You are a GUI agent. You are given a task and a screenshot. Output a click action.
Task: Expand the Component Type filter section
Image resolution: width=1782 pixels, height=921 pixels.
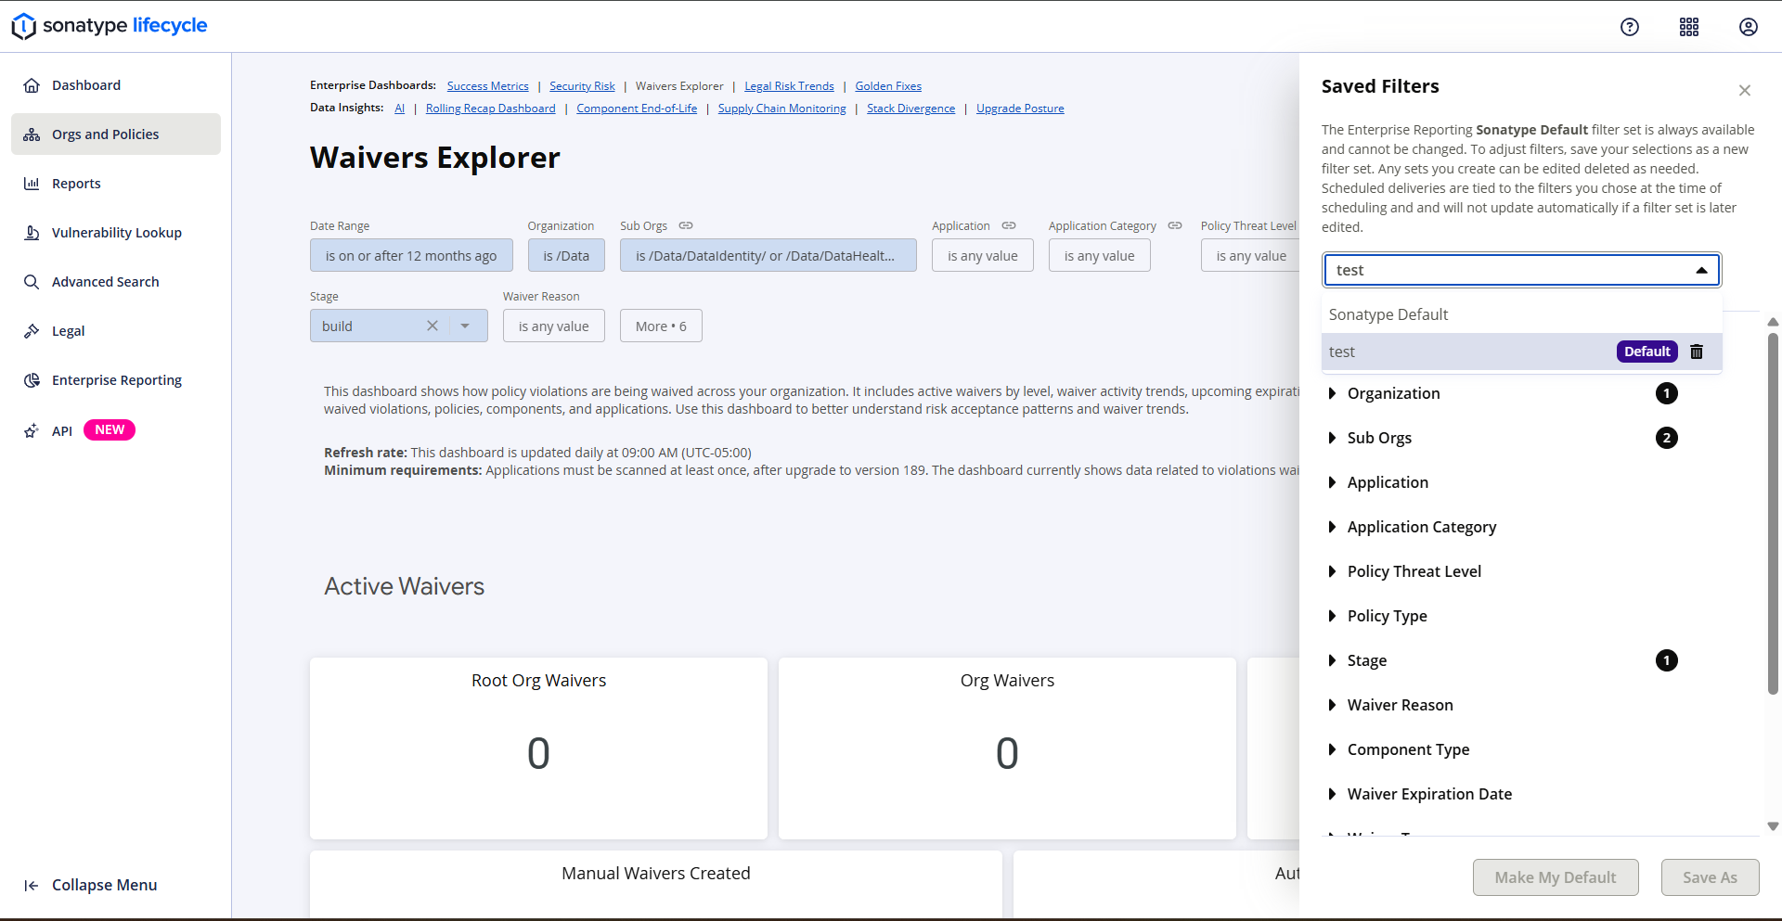(x=1500, y=749)
